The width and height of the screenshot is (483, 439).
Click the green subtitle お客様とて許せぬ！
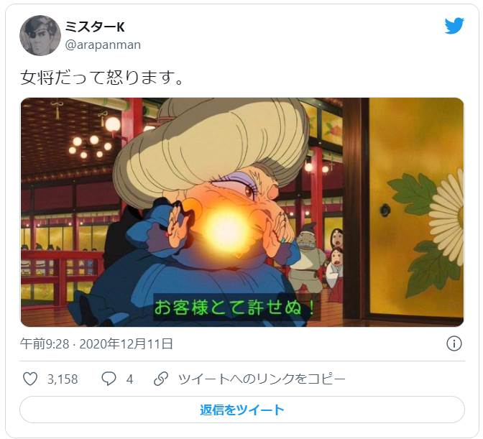[x=235, y=308]
